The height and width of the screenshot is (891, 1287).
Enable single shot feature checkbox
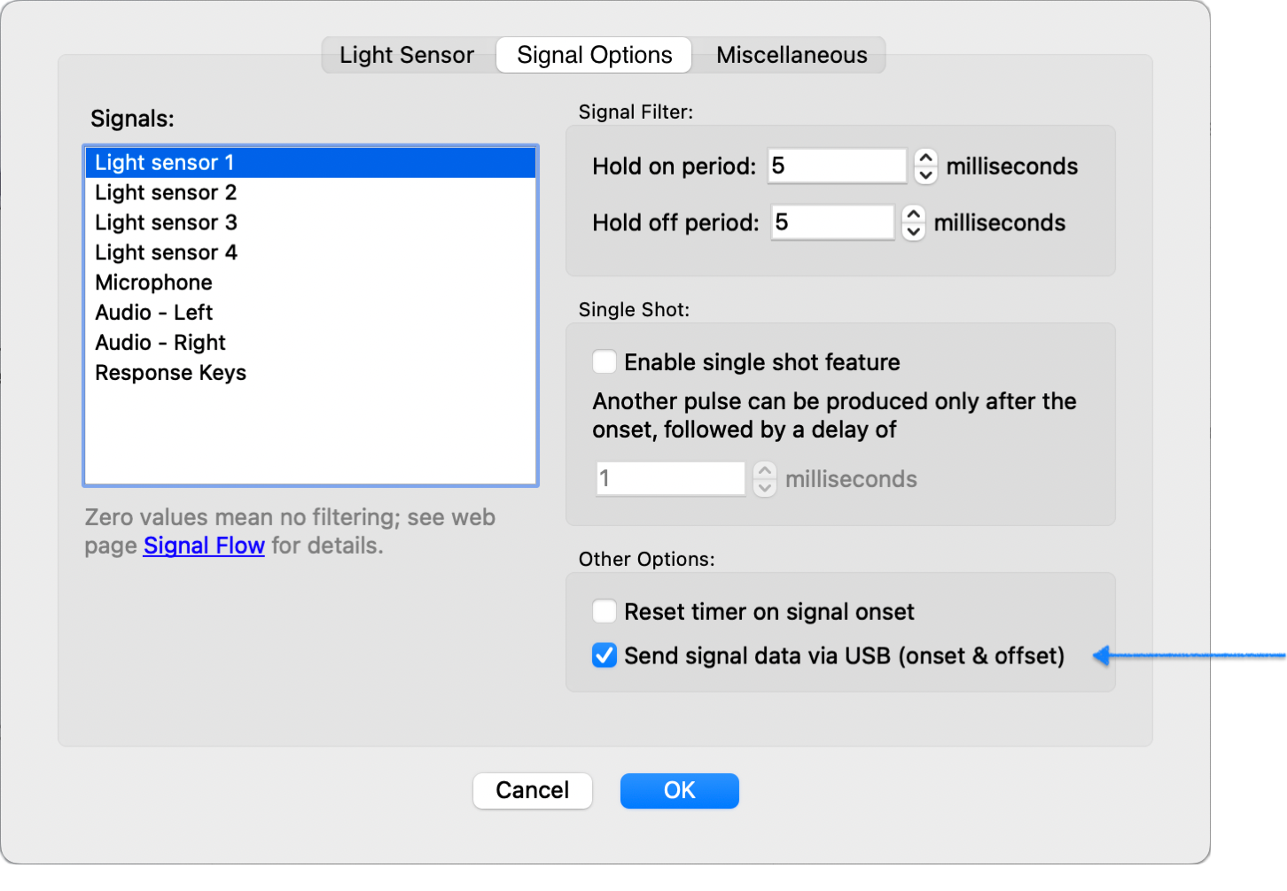pyautogui.click(x=604, y=362)
